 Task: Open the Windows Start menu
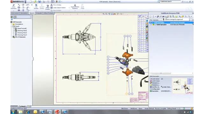[x=13, y=112]
